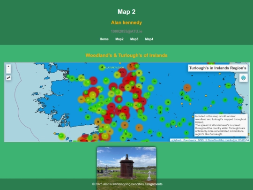Go to the Home page
Viewport: 253px width, 190px height.
(x=104, y=39)
